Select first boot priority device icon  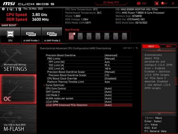72,36
